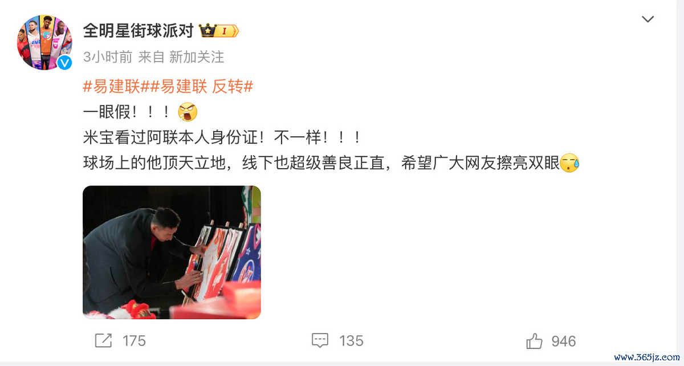
Task: Click the crown membership level badge
Action: click(219, 31)
